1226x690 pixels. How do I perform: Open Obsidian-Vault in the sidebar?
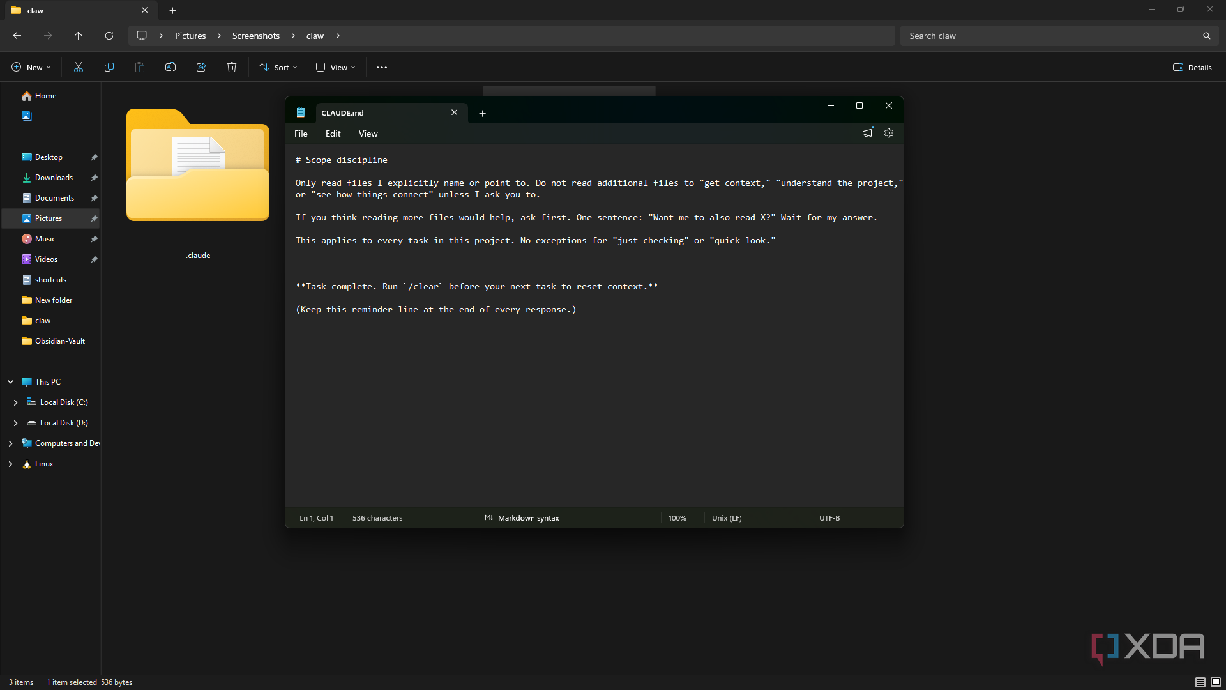(x=52, y=341)
